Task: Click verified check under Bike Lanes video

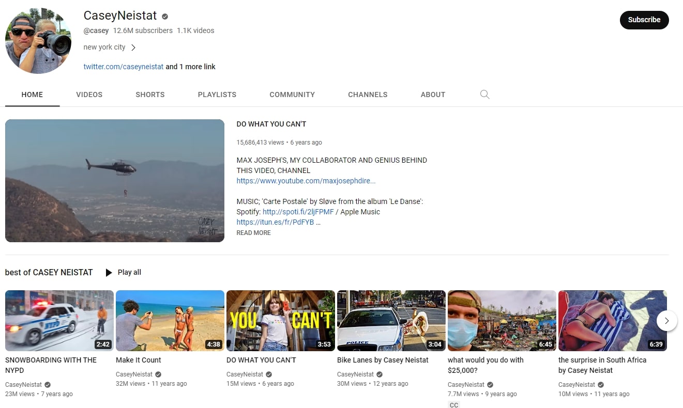Action: tap(380, 374)
